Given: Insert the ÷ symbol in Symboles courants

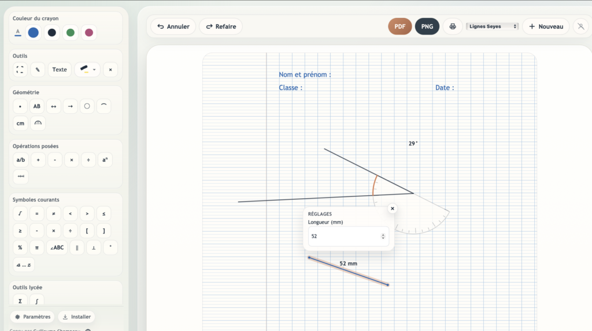Looking at the screenshot, I should [x=70, y=230].
